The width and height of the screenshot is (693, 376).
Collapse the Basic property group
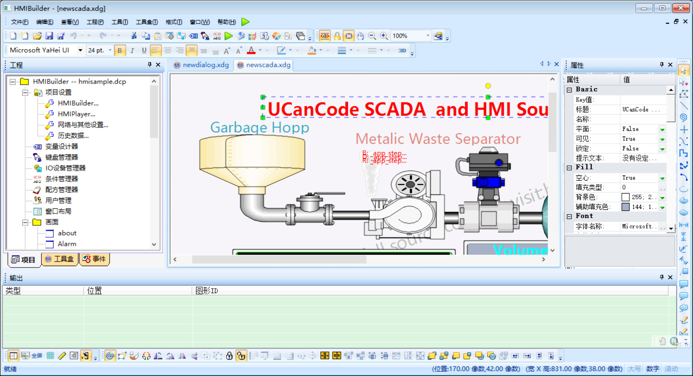pos(569,90)
